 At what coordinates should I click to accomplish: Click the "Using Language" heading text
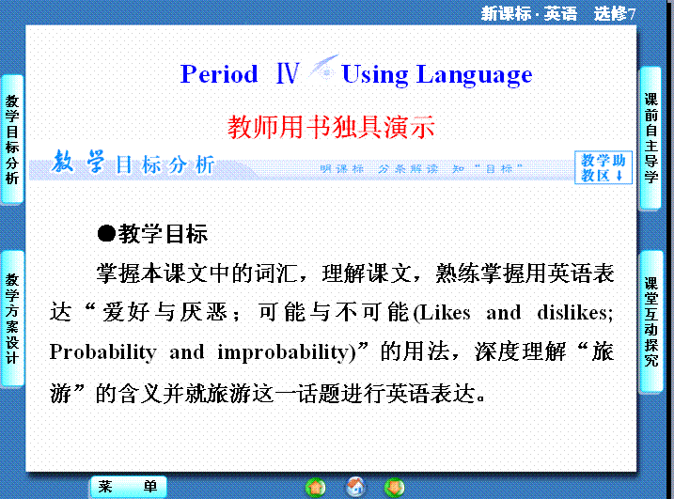point(436,74)
